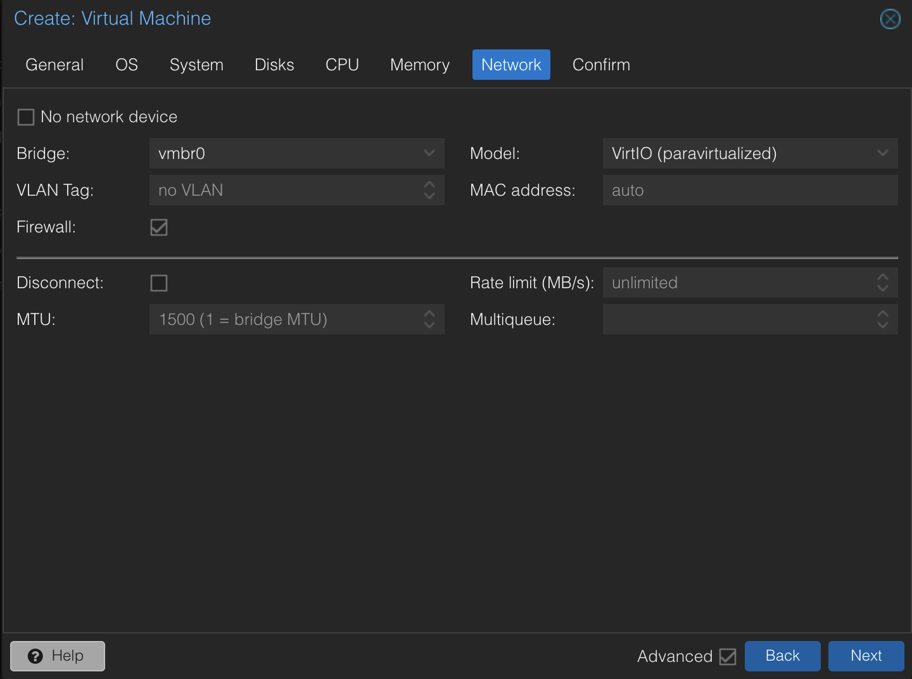This screenshot has height=679, width=912.
Task: Click the Multiqueue stepper control
Action: click(x=882, y=319)
